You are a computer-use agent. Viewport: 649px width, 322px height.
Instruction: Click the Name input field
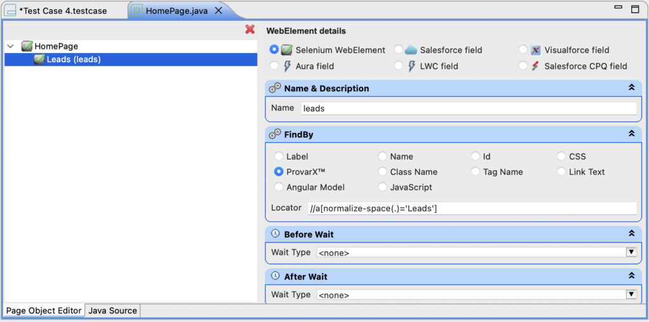[x=468, y=108]
